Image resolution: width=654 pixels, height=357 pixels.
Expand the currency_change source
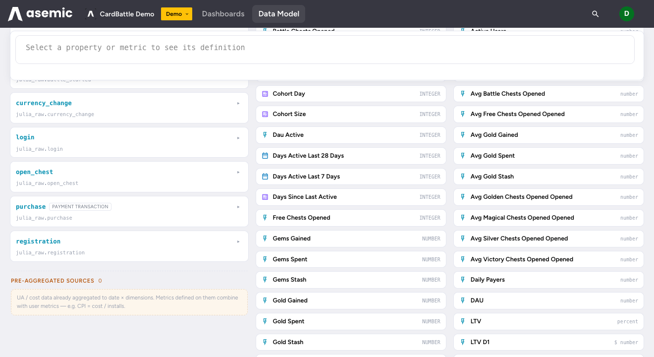[238, 103]
